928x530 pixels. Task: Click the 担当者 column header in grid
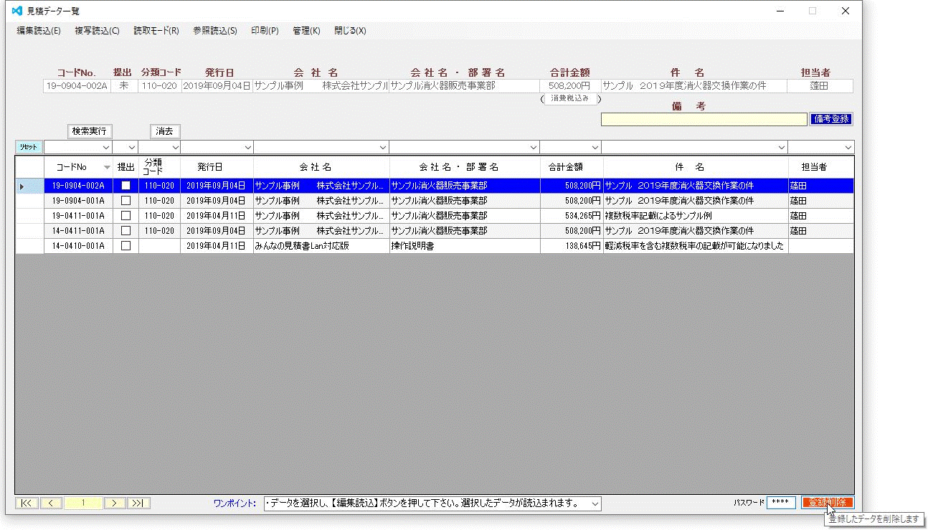click(x=820, y=167)
